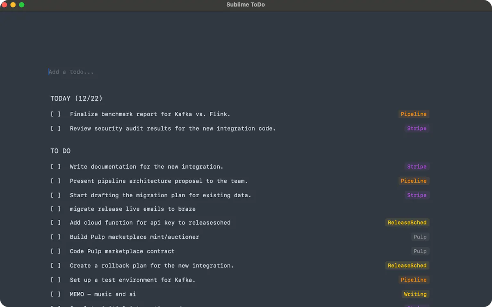Click Pipeline tag on Kafka test environment row

(x=414, y=280)
